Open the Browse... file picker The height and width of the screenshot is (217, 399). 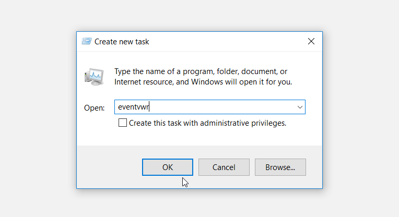click(x=280, y=167)
